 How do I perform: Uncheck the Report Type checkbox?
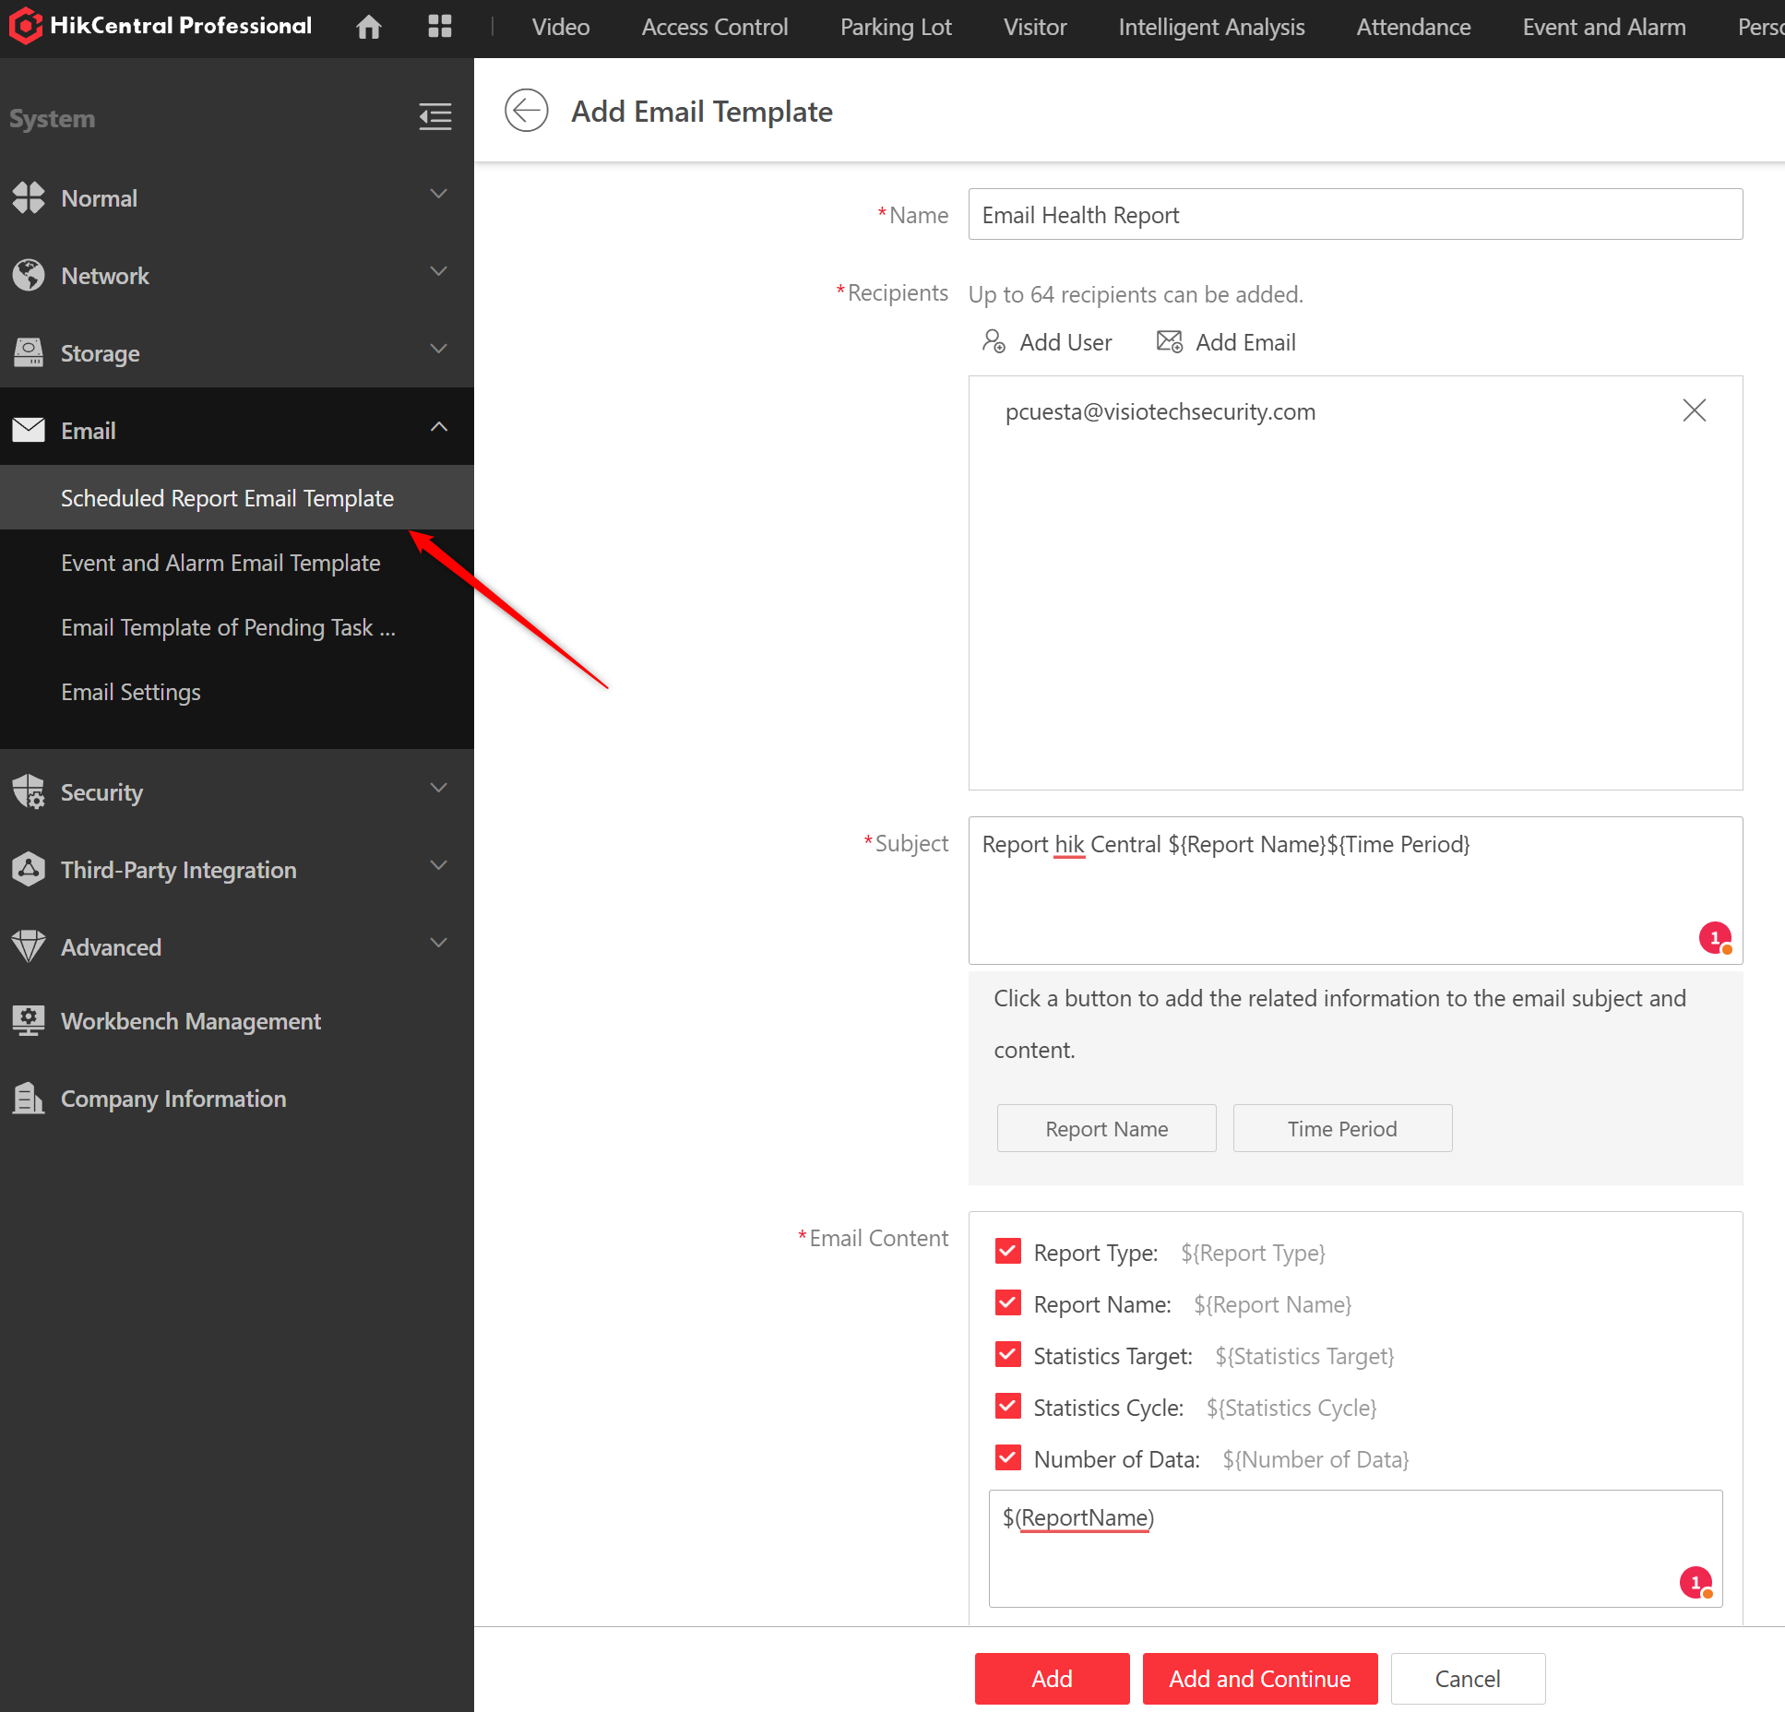pos(1008,1252)
